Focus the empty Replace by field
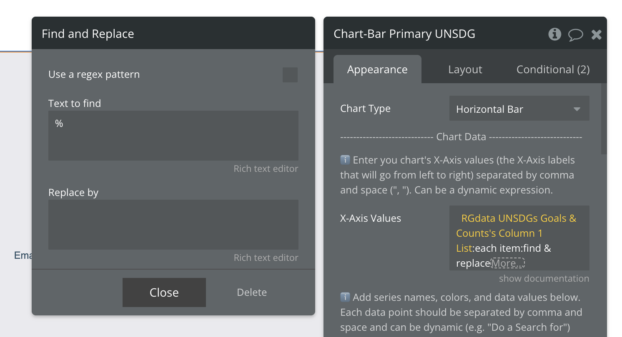Image resolution: width=622 pixels, height=337 pixels. (x=173, y=224)
